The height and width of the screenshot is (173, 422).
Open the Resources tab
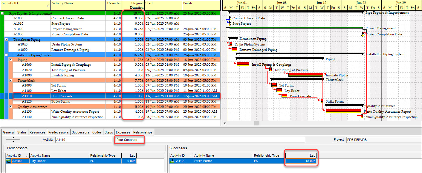[x=37, y=132]
